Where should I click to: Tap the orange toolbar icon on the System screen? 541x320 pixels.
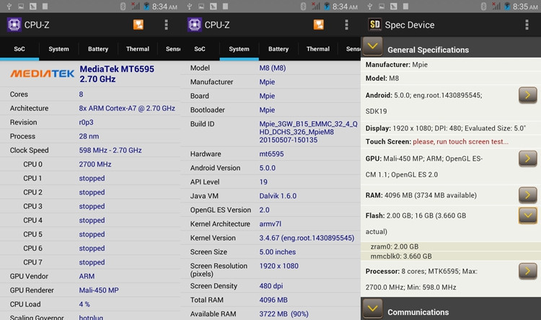318,25
